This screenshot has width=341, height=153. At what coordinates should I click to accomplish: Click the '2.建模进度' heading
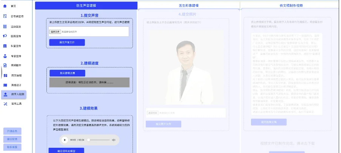click(x=89, y=63)
